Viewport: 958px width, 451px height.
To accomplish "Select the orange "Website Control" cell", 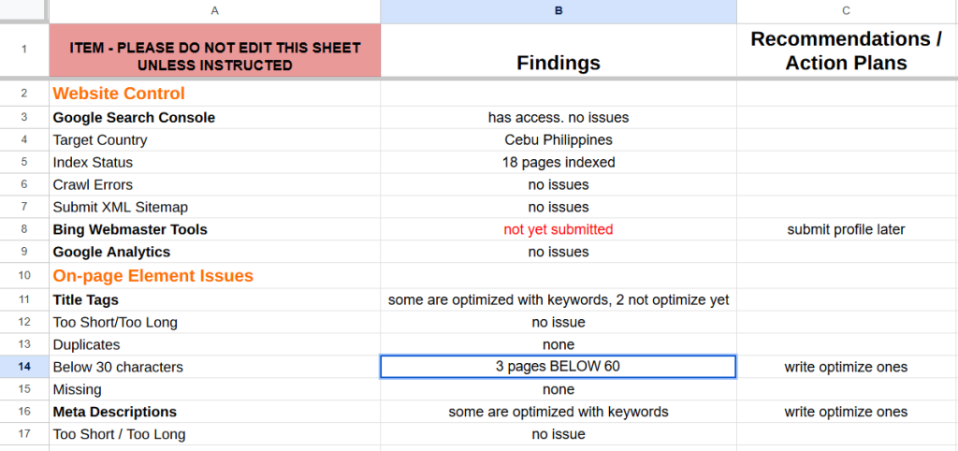I will 214,94.
